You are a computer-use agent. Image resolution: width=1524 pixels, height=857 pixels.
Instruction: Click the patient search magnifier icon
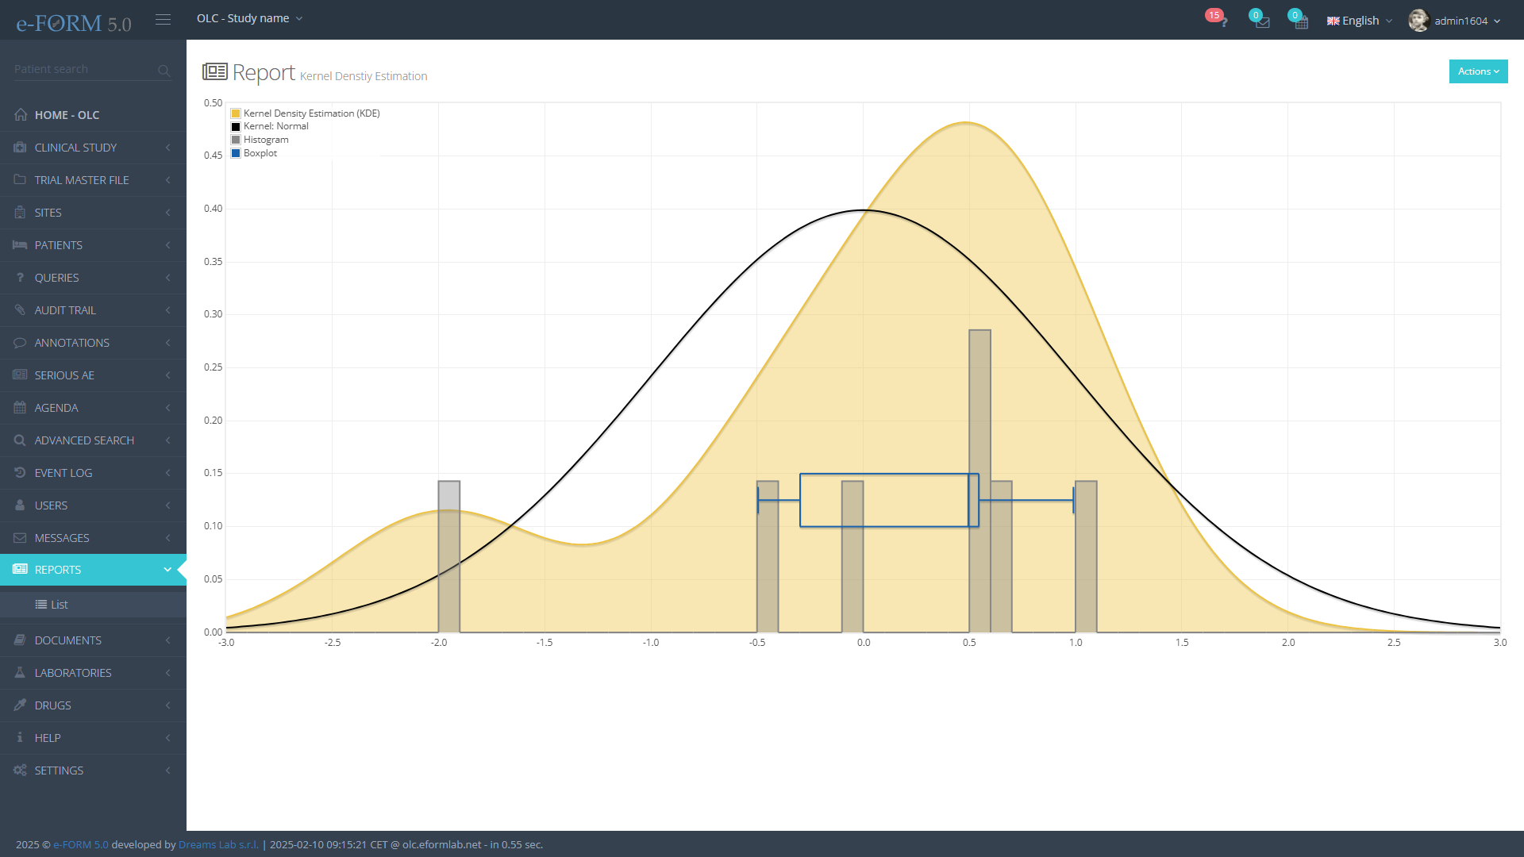tap(164, 71)
